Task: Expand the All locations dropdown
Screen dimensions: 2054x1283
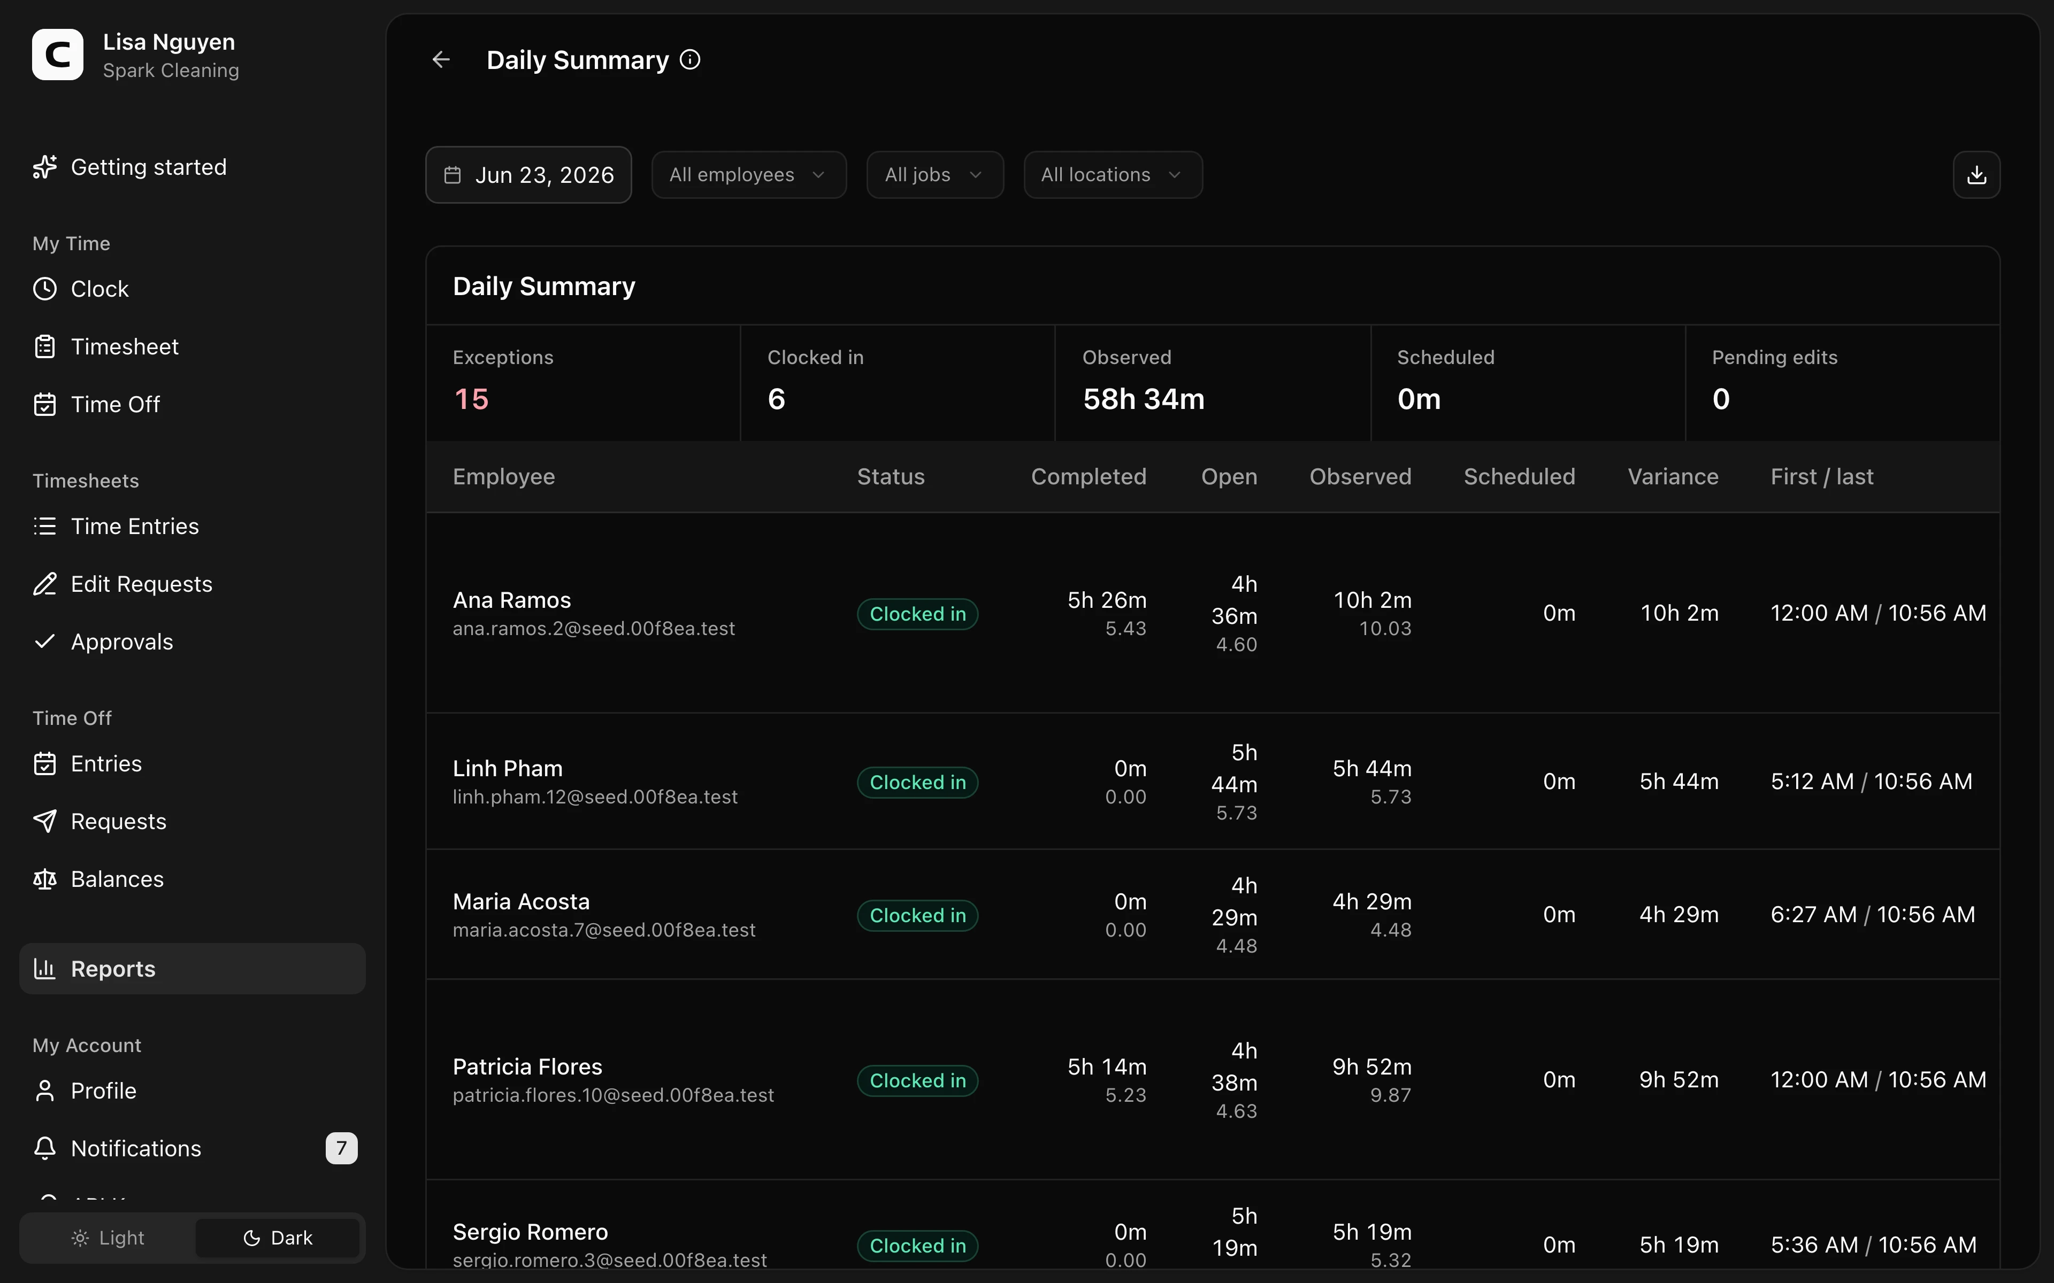Action: (x=1113, y=175)
